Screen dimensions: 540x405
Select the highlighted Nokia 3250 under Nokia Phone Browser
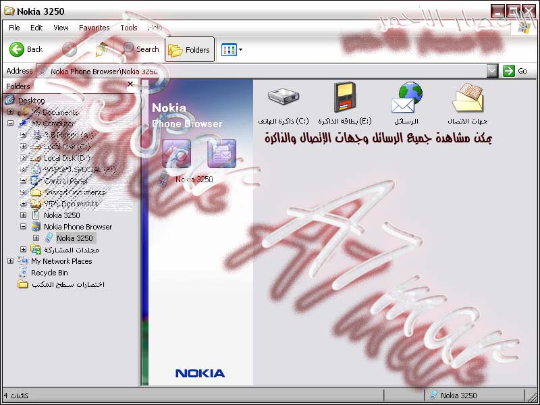click(75, 238)
